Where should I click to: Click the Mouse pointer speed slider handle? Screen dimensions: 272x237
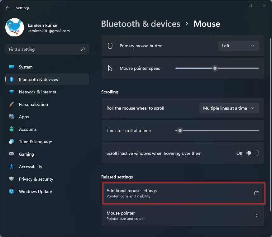pyautogui.click(x=215, y=68)
